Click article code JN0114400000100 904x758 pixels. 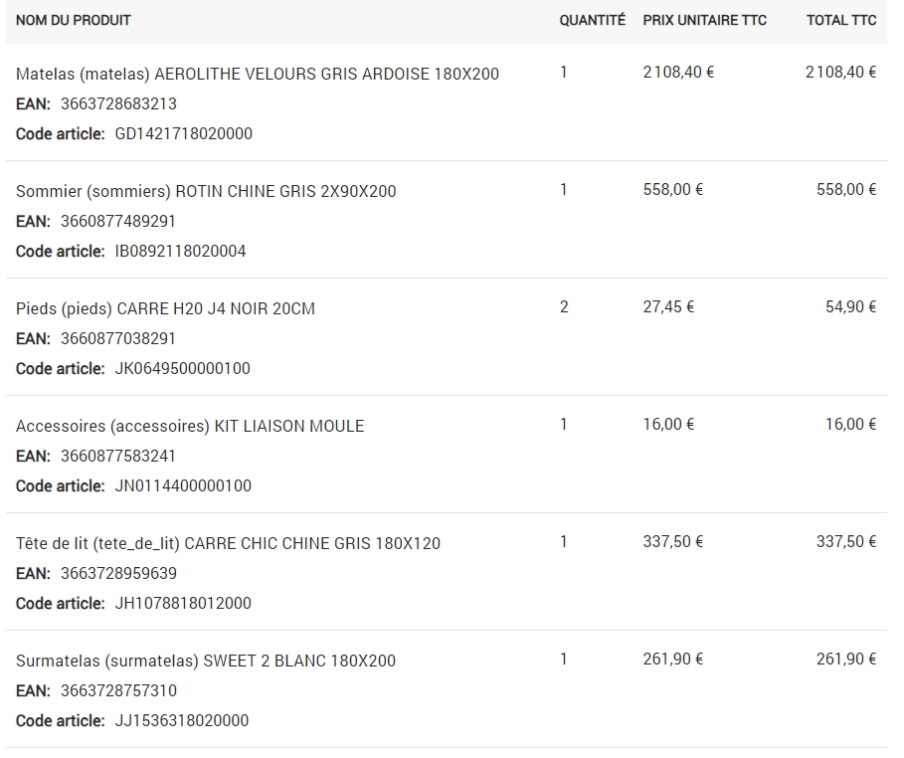[183, 485]
